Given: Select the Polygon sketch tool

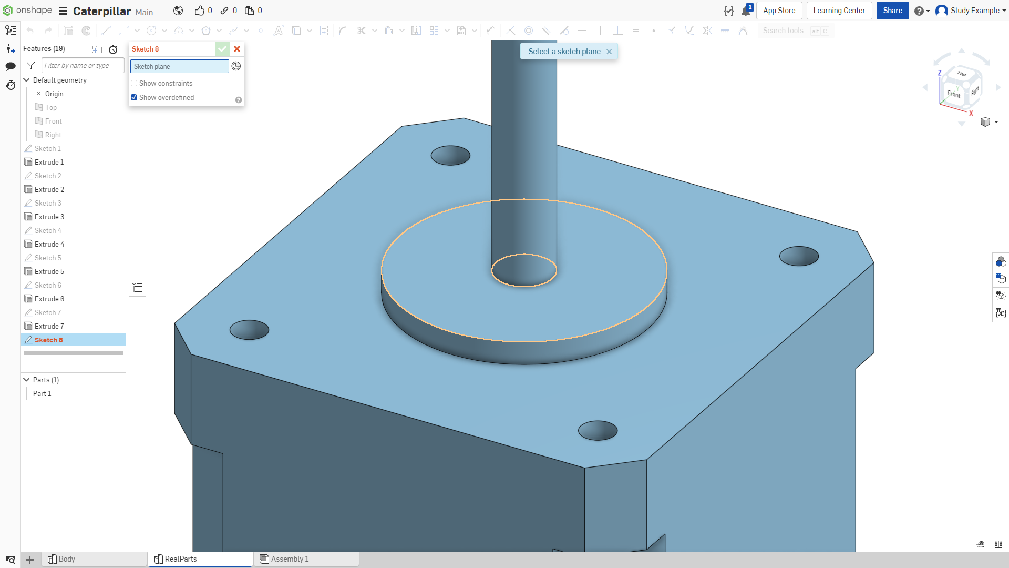Looking at the screenshot, I should pyautogui.click(x=206, y=31).
